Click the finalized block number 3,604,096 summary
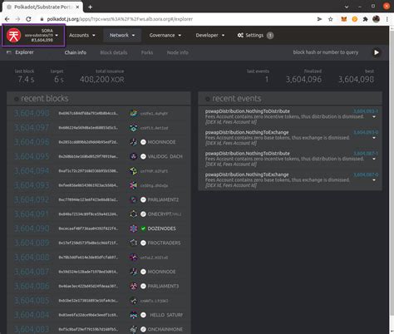Viewport: 394px width, 334px height. (303, 80)
